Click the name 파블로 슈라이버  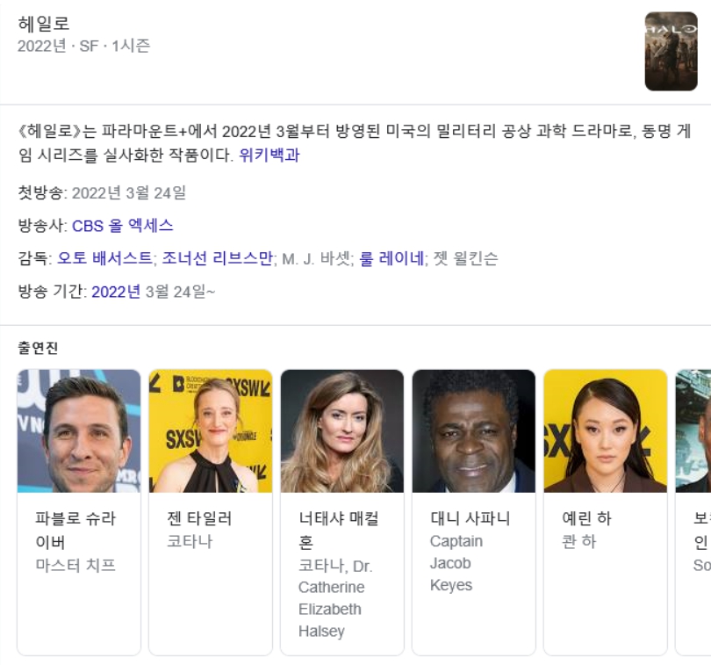coord(75,530)
